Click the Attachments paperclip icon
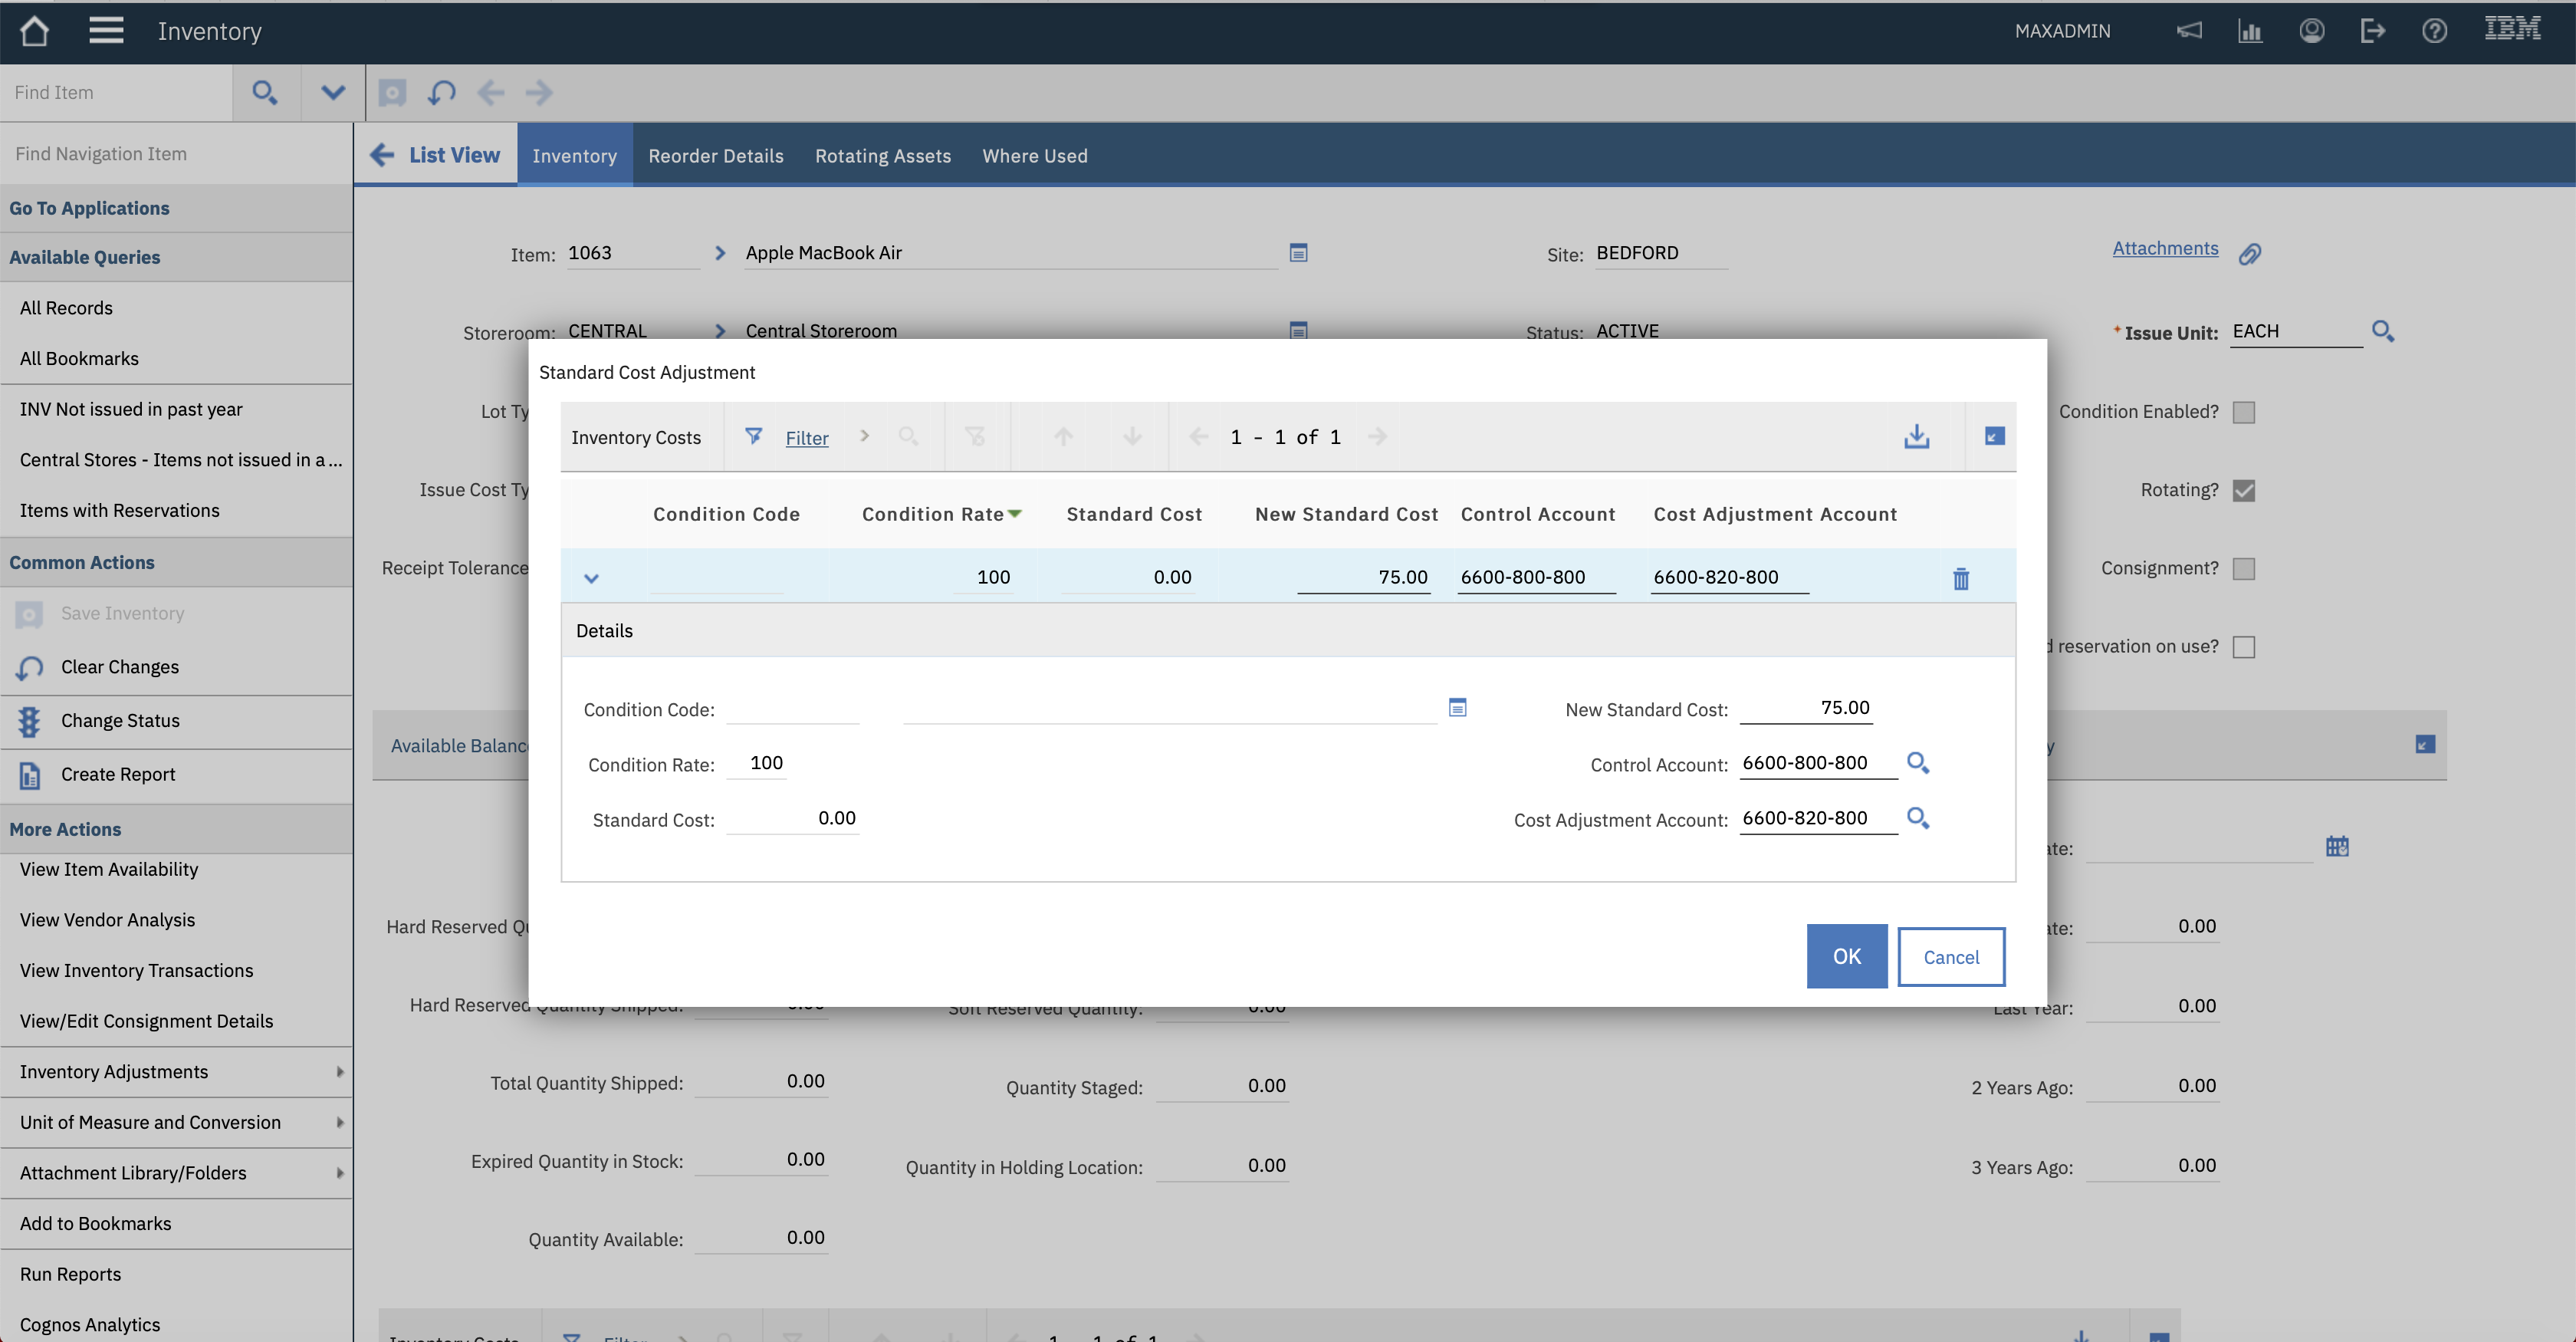2576x1342 pixels. click(x=2251, y=252)
